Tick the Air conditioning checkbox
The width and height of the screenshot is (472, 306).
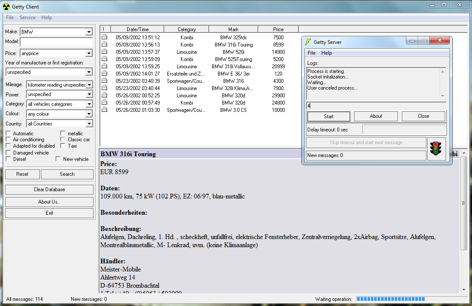pyautogui.click(x=9, y=139)
